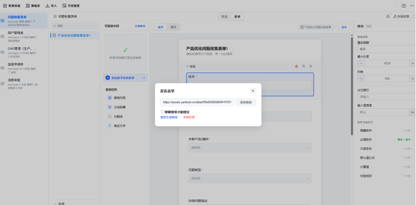The image size is (416, 205).
Task: Open the 流程审批 table
Action: coord(24,84)
